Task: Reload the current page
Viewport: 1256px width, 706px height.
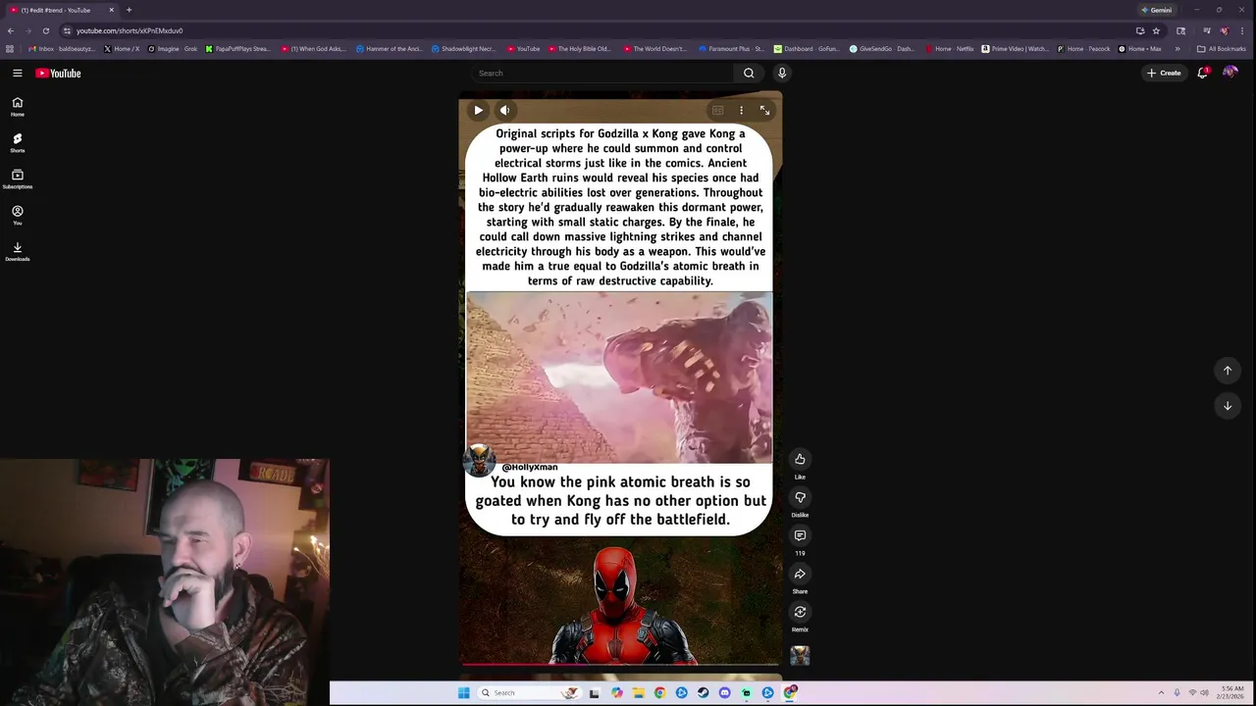Action: click(x=45, y=30)
